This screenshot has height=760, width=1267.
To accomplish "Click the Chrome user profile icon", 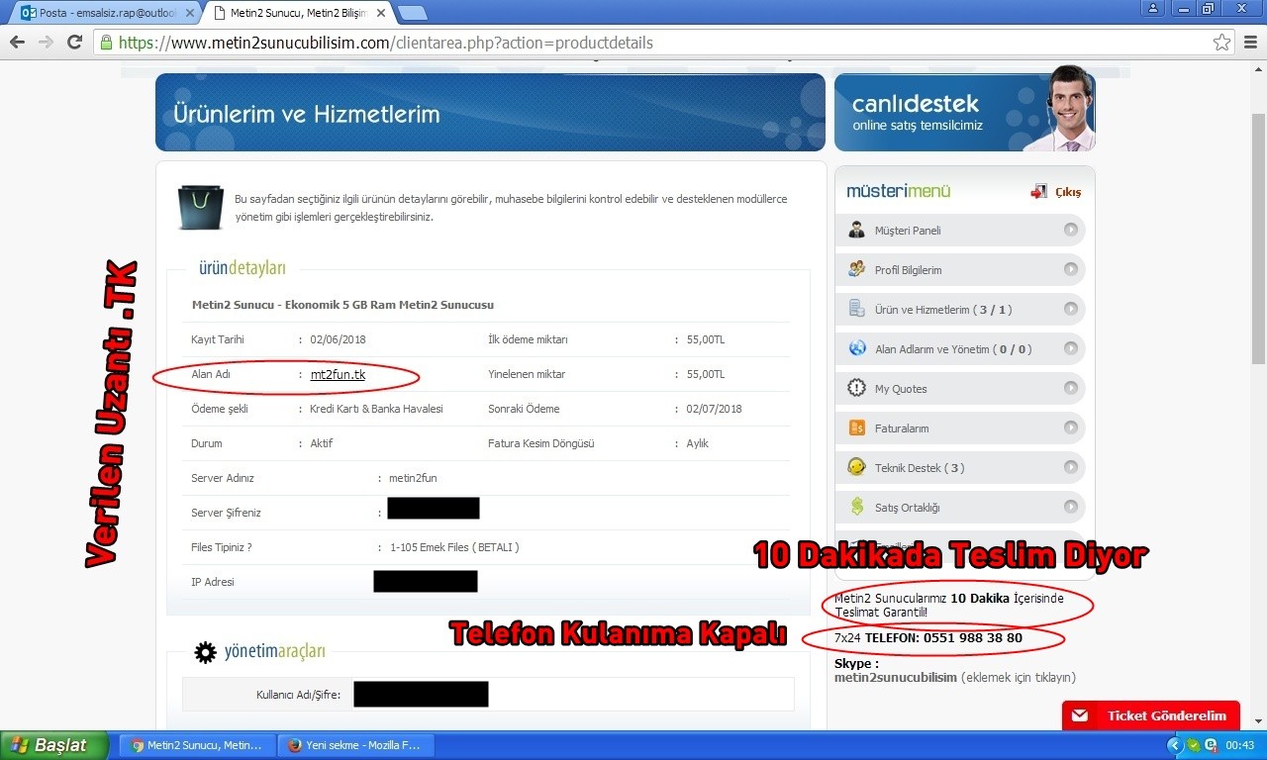I will click(x=1153, y=9).
